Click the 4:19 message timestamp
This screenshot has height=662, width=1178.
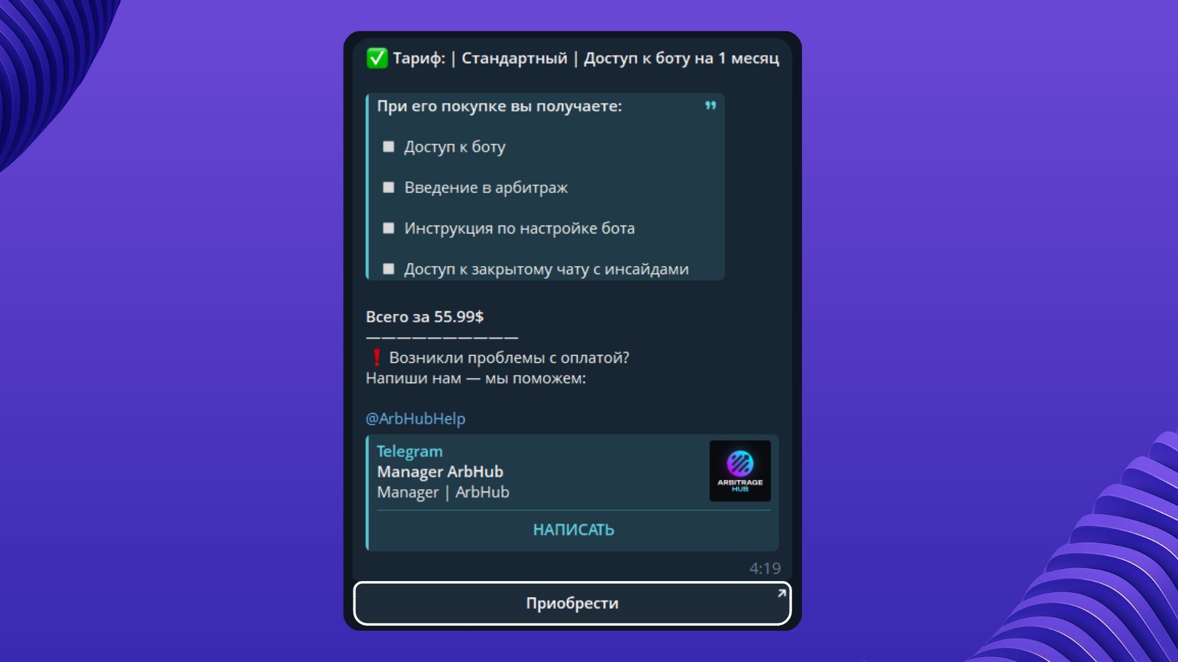764,568
